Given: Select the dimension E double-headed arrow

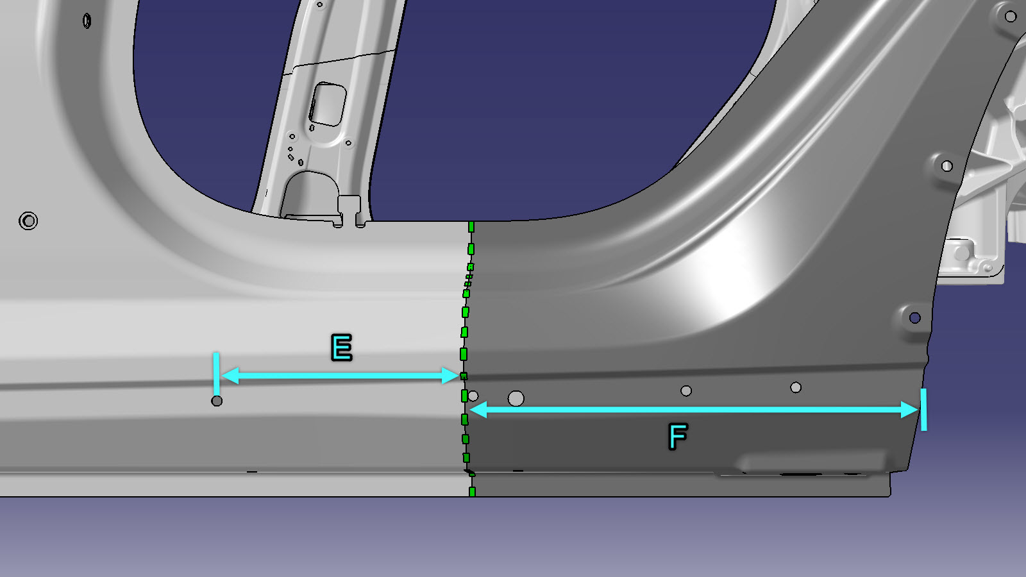Looking at the screenshot, I should point(340,376).
